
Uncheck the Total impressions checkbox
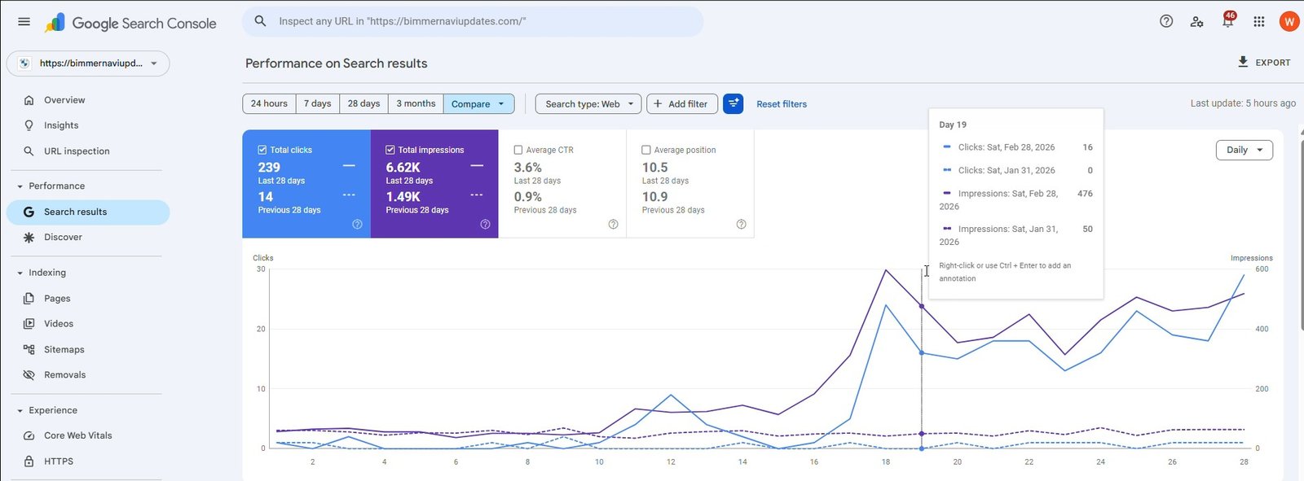pyautogui.click(x=390, y=150)
